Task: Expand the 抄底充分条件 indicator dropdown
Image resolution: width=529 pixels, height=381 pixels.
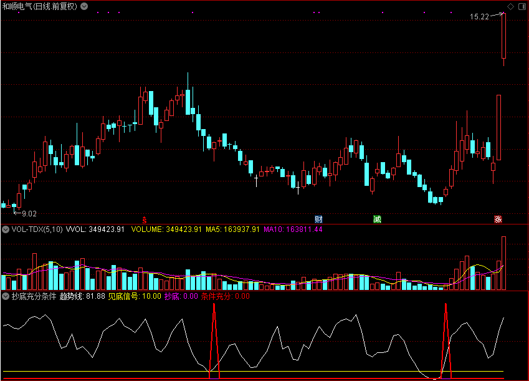Action: point(6,297)
